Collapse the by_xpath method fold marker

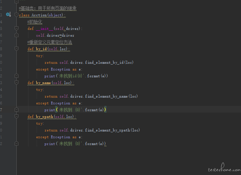16,116
